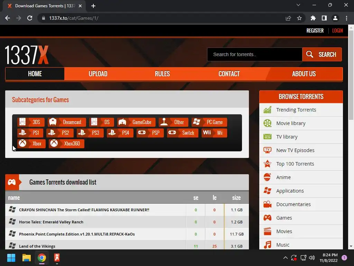
Task: Click the Top 100 Torrents star icon
Action: (268, 163)
